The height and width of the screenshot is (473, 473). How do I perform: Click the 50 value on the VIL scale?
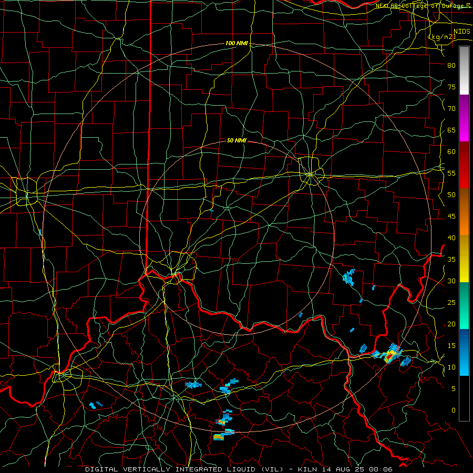[x=451, y=195]
